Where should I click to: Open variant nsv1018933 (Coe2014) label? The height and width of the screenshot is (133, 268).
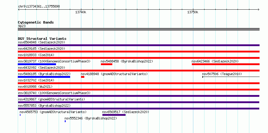click(x=36, y=55)
